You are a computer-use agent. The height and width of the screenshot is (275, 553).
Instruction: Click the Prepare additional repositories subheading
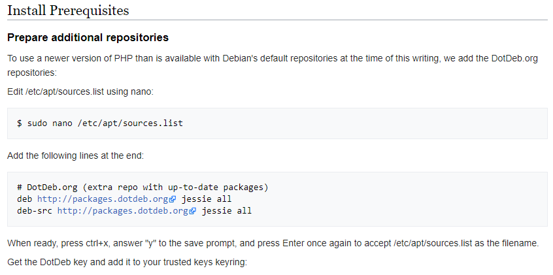[x=88, y=37]
